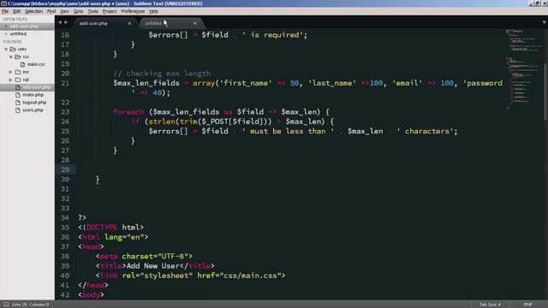Open the Help menu
Image resolution: width=548 pixels, height=308 pixels.
coord(153,11)
